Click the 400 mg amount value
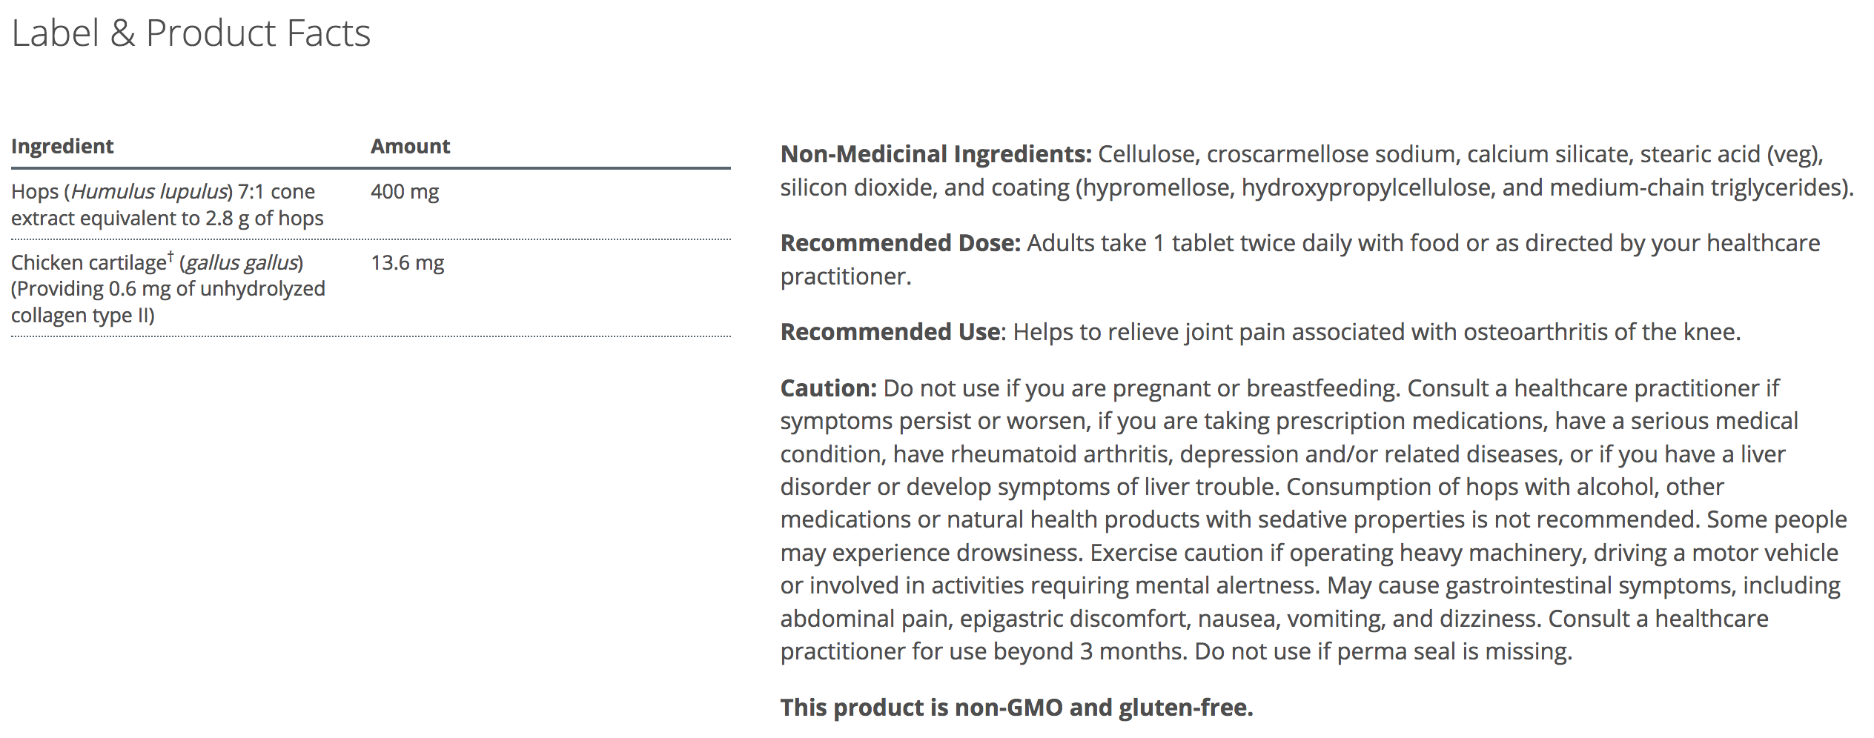The image size is (1874, 738). coord(405,192)
